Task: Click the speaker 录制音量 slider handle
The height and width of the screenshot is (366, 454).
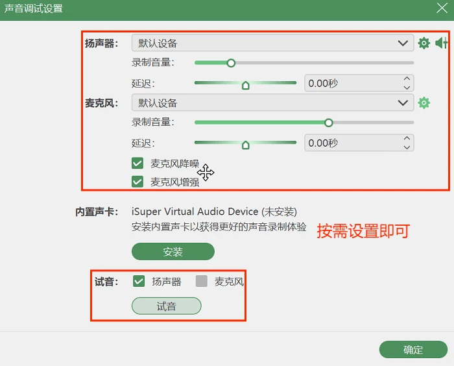Action: point(231,63)
